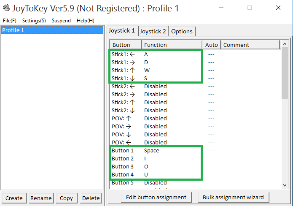Select the Stick2 down arrow row
Image resolution: width=293 pixels, height=206 pixels.
(x=195, y=111)
